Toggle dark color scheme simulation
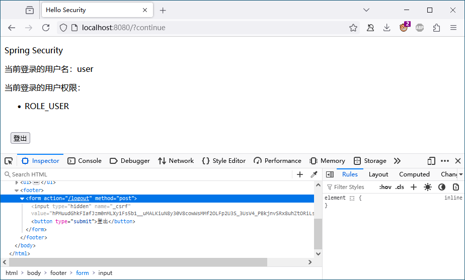The image size is (465, 280). tap(442, 187)
